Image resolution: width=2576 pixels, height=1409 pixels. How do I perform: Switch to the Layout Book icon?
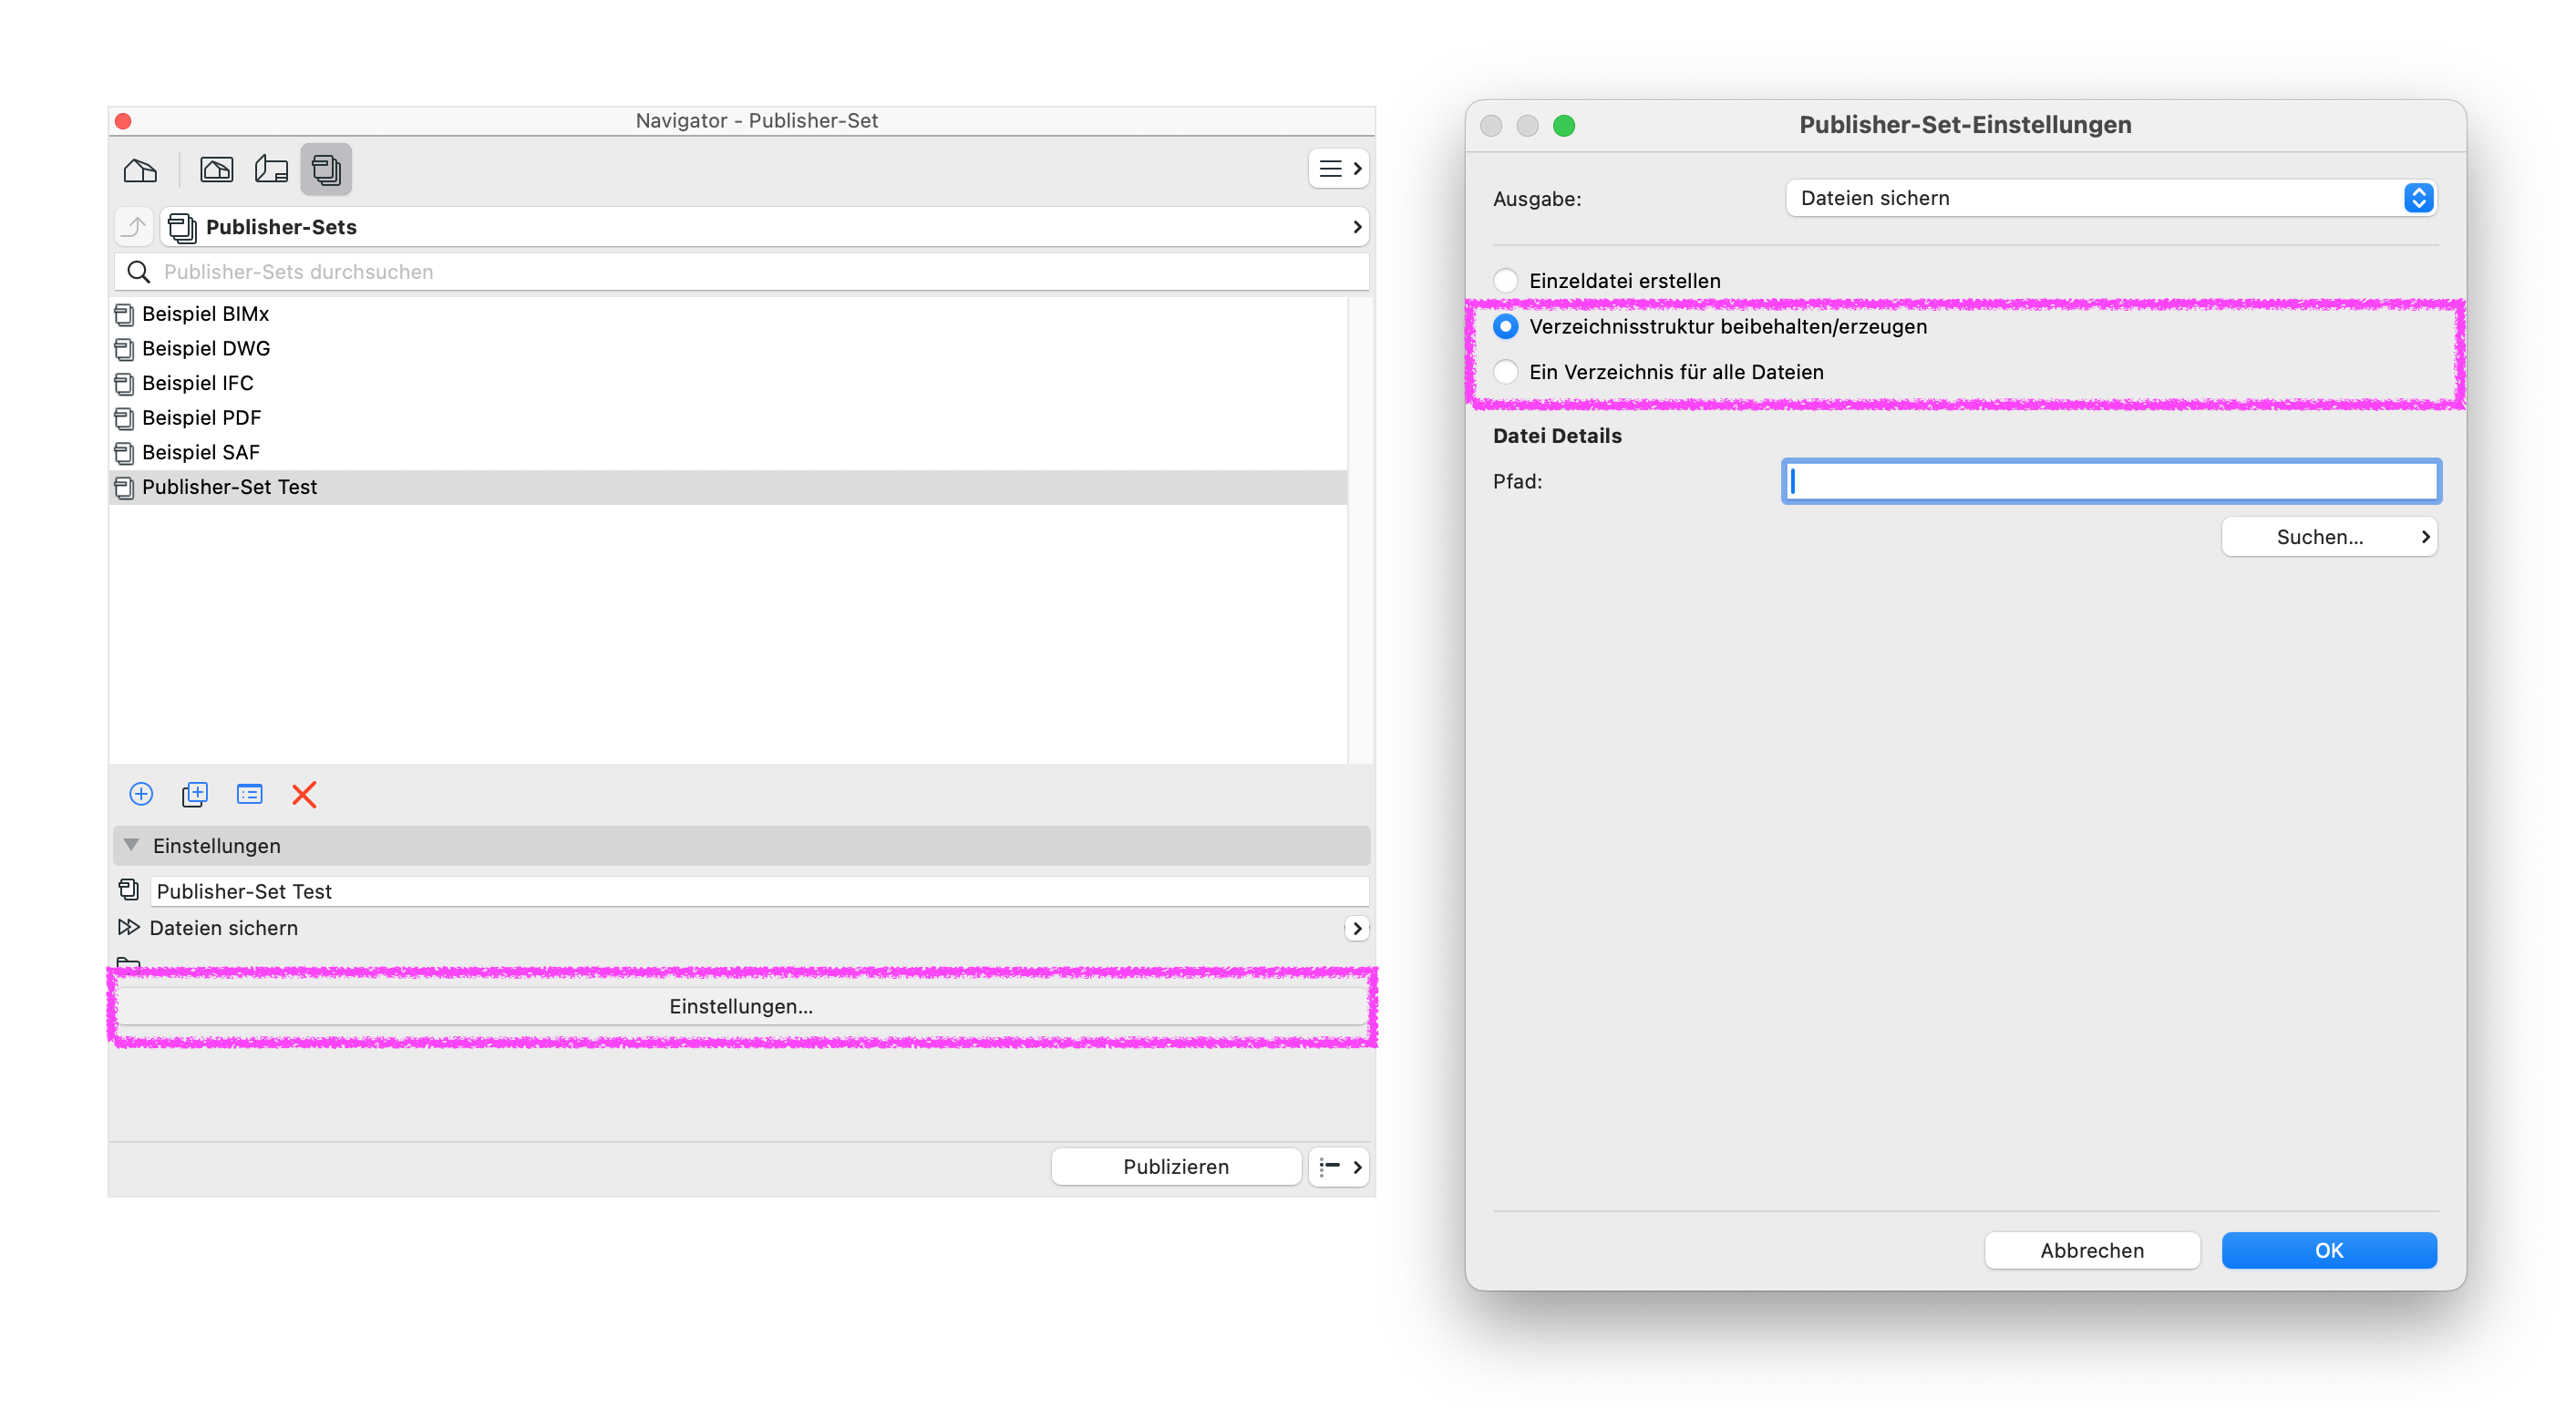click(x=271, y=169)
